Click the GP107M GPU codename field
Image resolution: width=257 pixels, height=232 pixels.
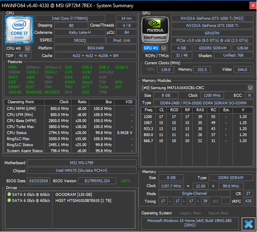pos(212,33)
